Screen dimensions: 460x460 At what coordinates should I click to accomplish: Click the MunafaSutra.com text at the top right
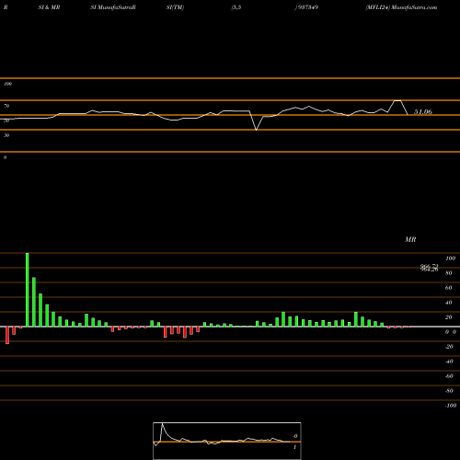point(414,7)
